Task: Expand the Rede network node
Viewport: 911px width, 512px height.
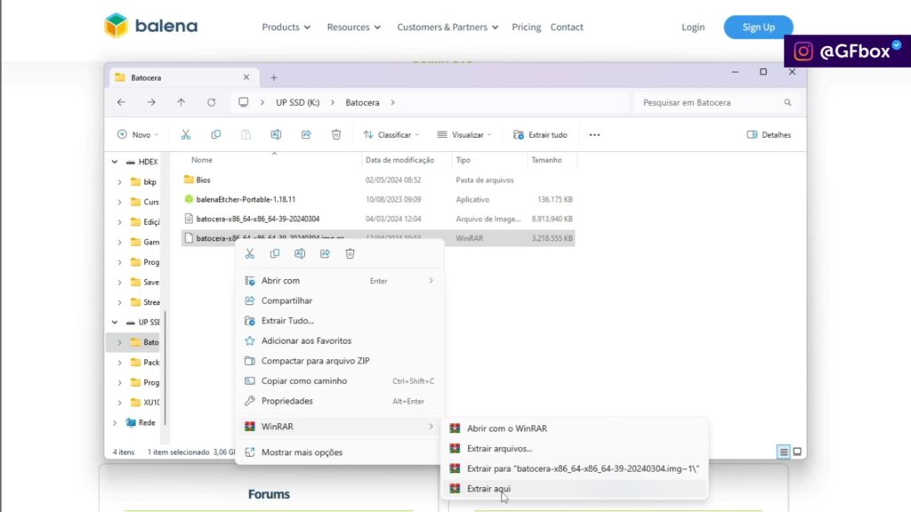Action: coord(115,422)
